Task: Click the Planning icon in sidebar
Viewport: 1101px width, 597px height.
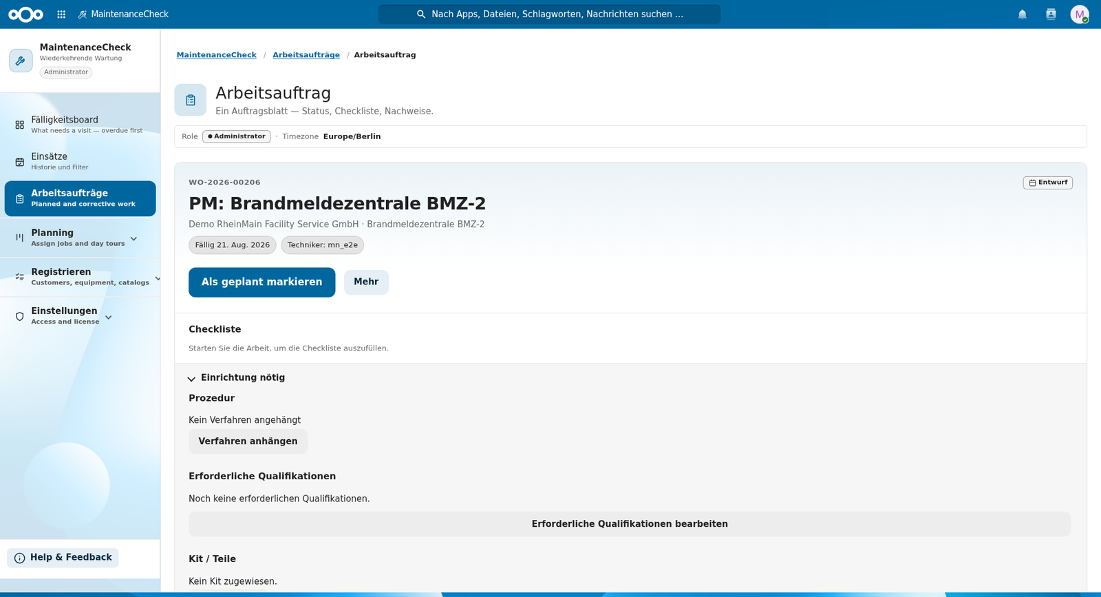Action: (19, 238)
